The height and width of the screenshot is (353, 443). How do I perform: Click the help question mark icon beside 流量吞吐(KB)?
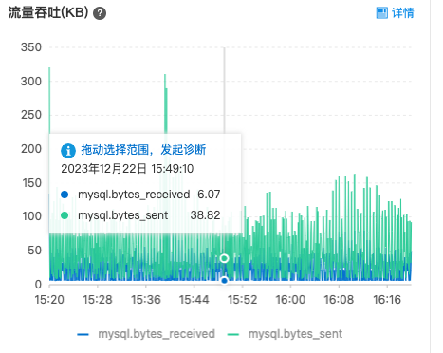tap(100, 13)
